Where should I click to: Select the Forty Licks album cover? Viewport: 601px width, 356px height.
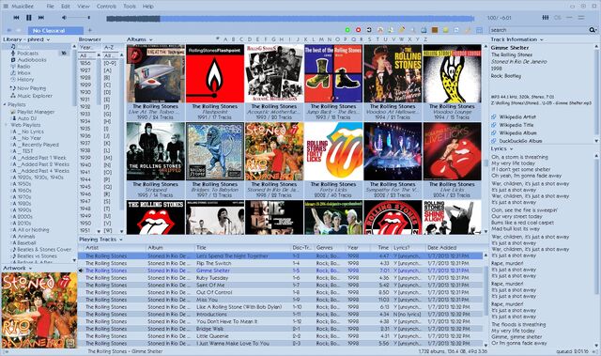pos(333,151)
